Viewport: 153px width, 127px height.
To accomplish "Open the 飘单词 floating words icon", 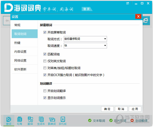I will tap(52, 121).
